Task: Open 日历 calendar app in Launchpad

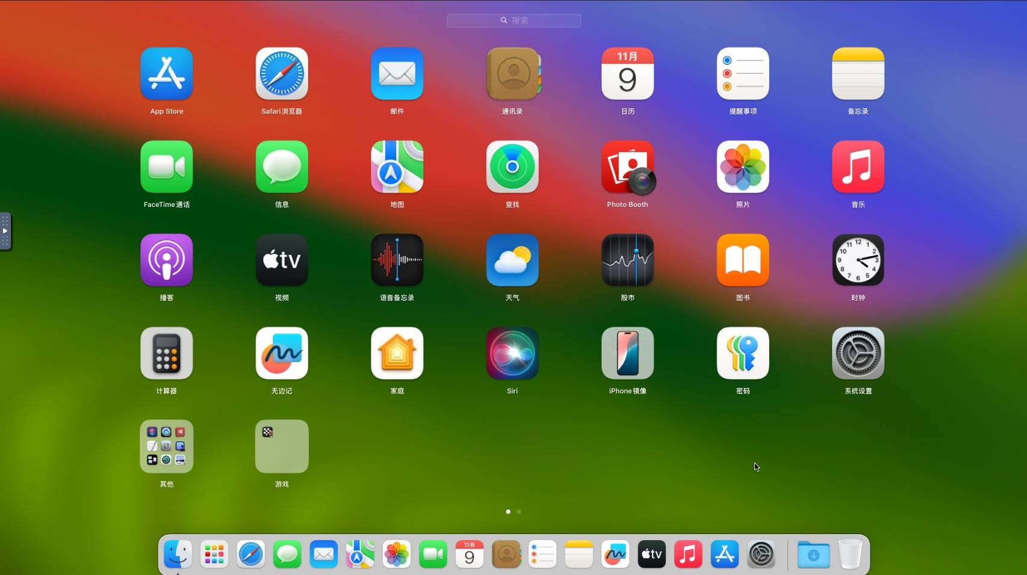Action: [x=628, y=73]
